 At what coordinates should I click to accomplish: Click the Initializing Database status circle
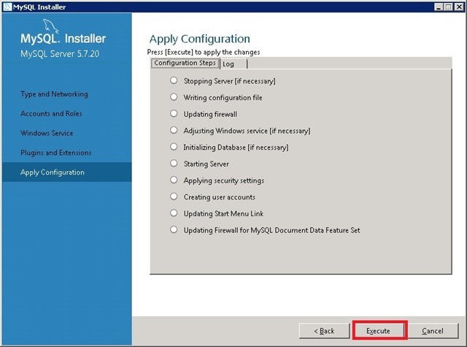pos(174,147)
